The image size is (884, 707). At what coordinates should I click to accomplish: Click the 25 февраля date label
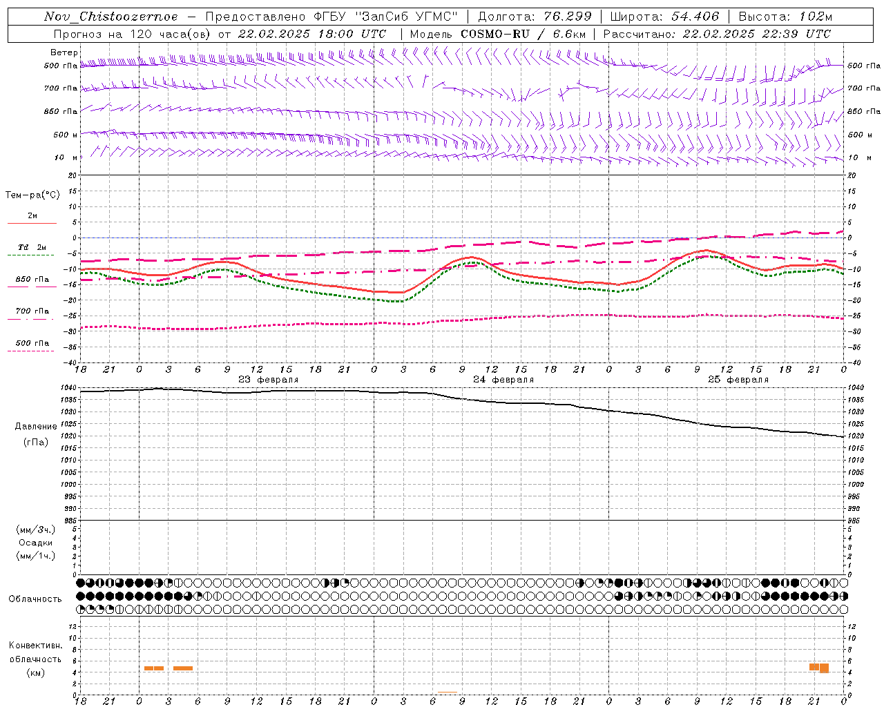pyautogui.click(x=738, y=380)
